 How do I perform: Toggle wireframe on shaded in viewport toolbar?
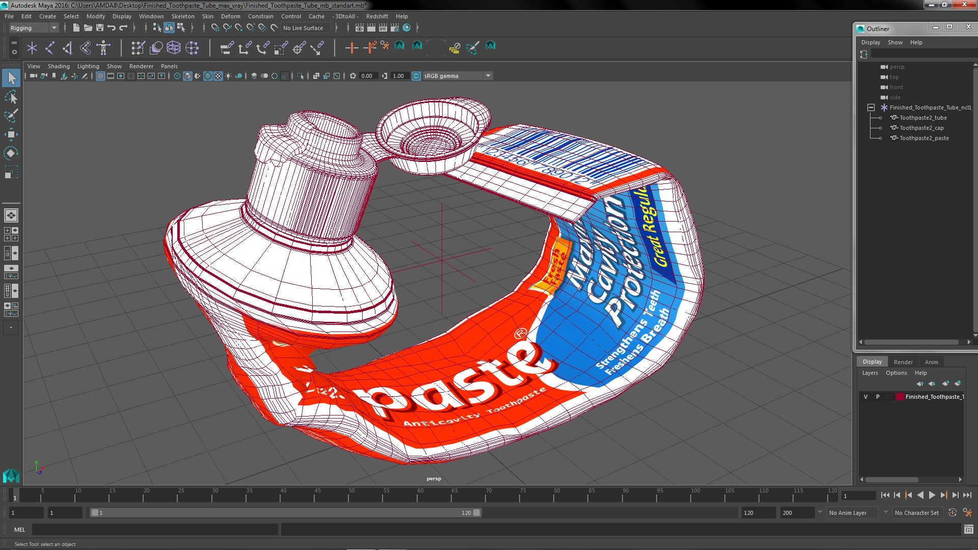pos(208,76)
